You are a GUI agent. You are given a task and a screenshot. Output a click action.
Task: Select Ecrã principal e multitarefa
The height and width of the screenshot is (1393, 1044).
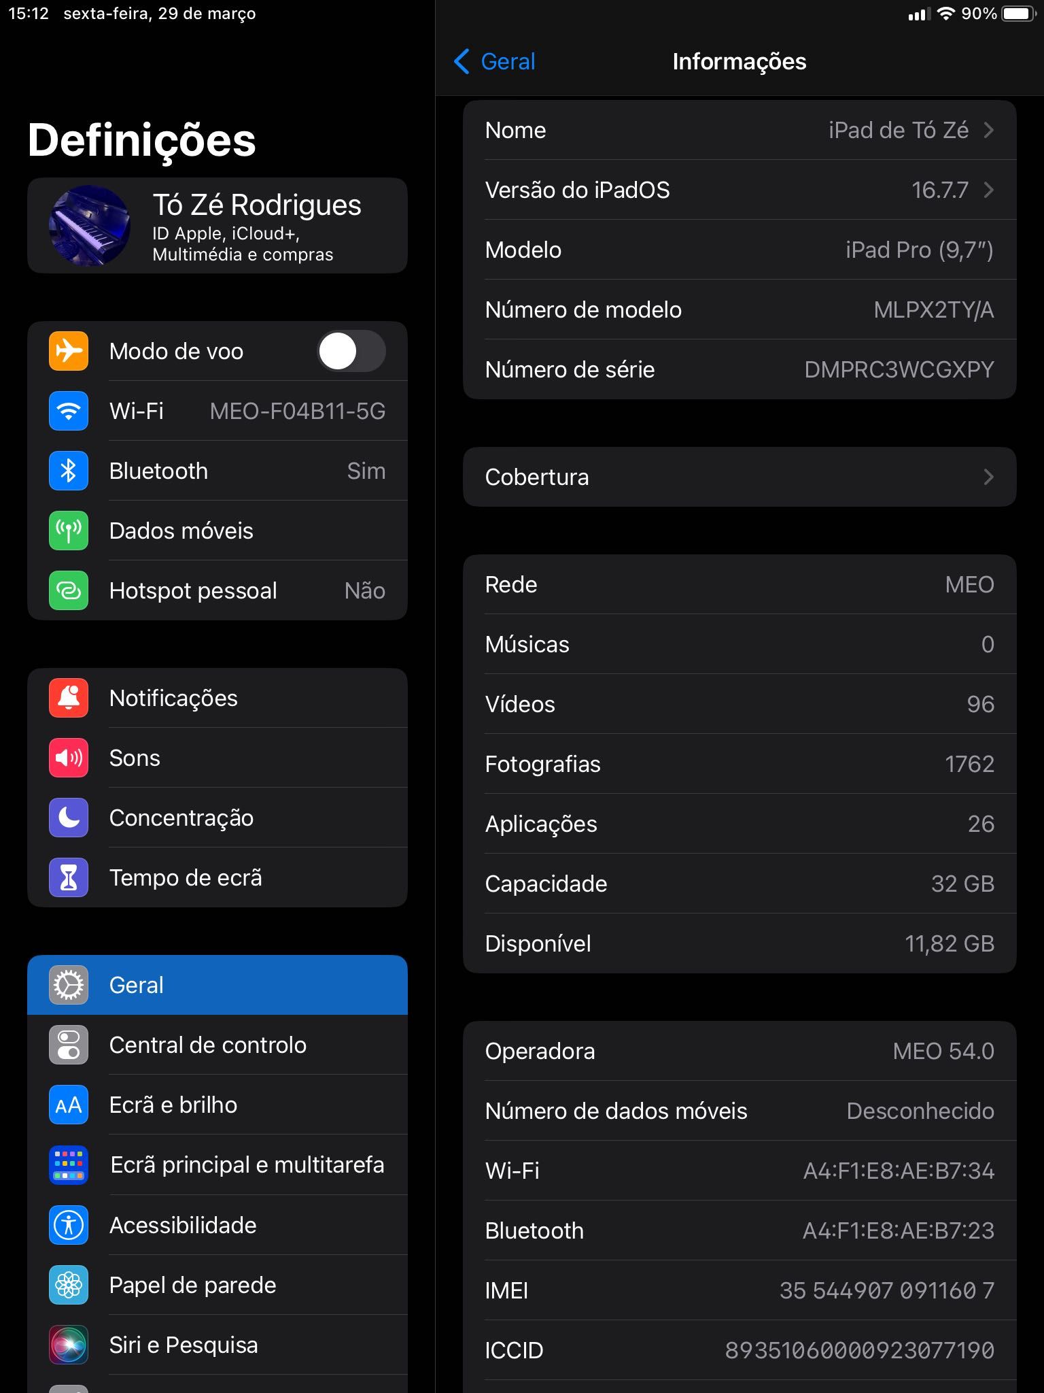217,1164
